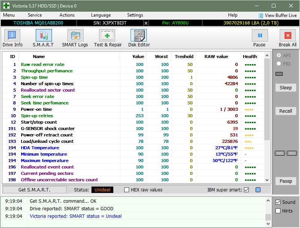Enable the Hints checkbox
Viewport: 300px width, 228px height.
278,211
